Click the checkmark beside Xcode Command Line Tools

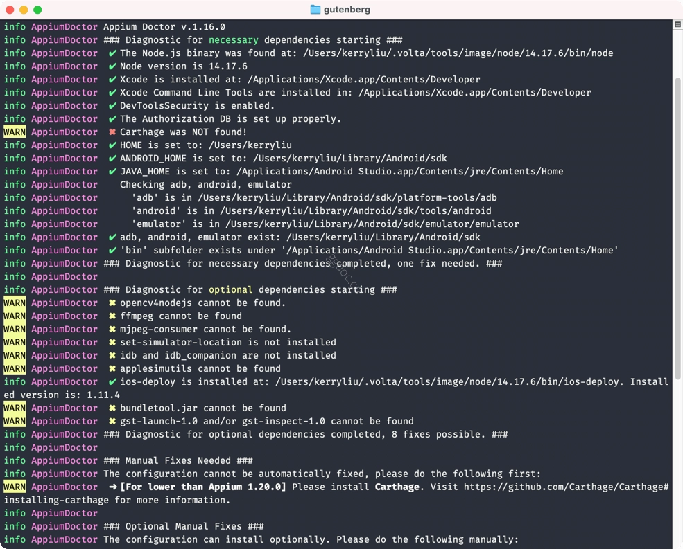tap(112, 92)
